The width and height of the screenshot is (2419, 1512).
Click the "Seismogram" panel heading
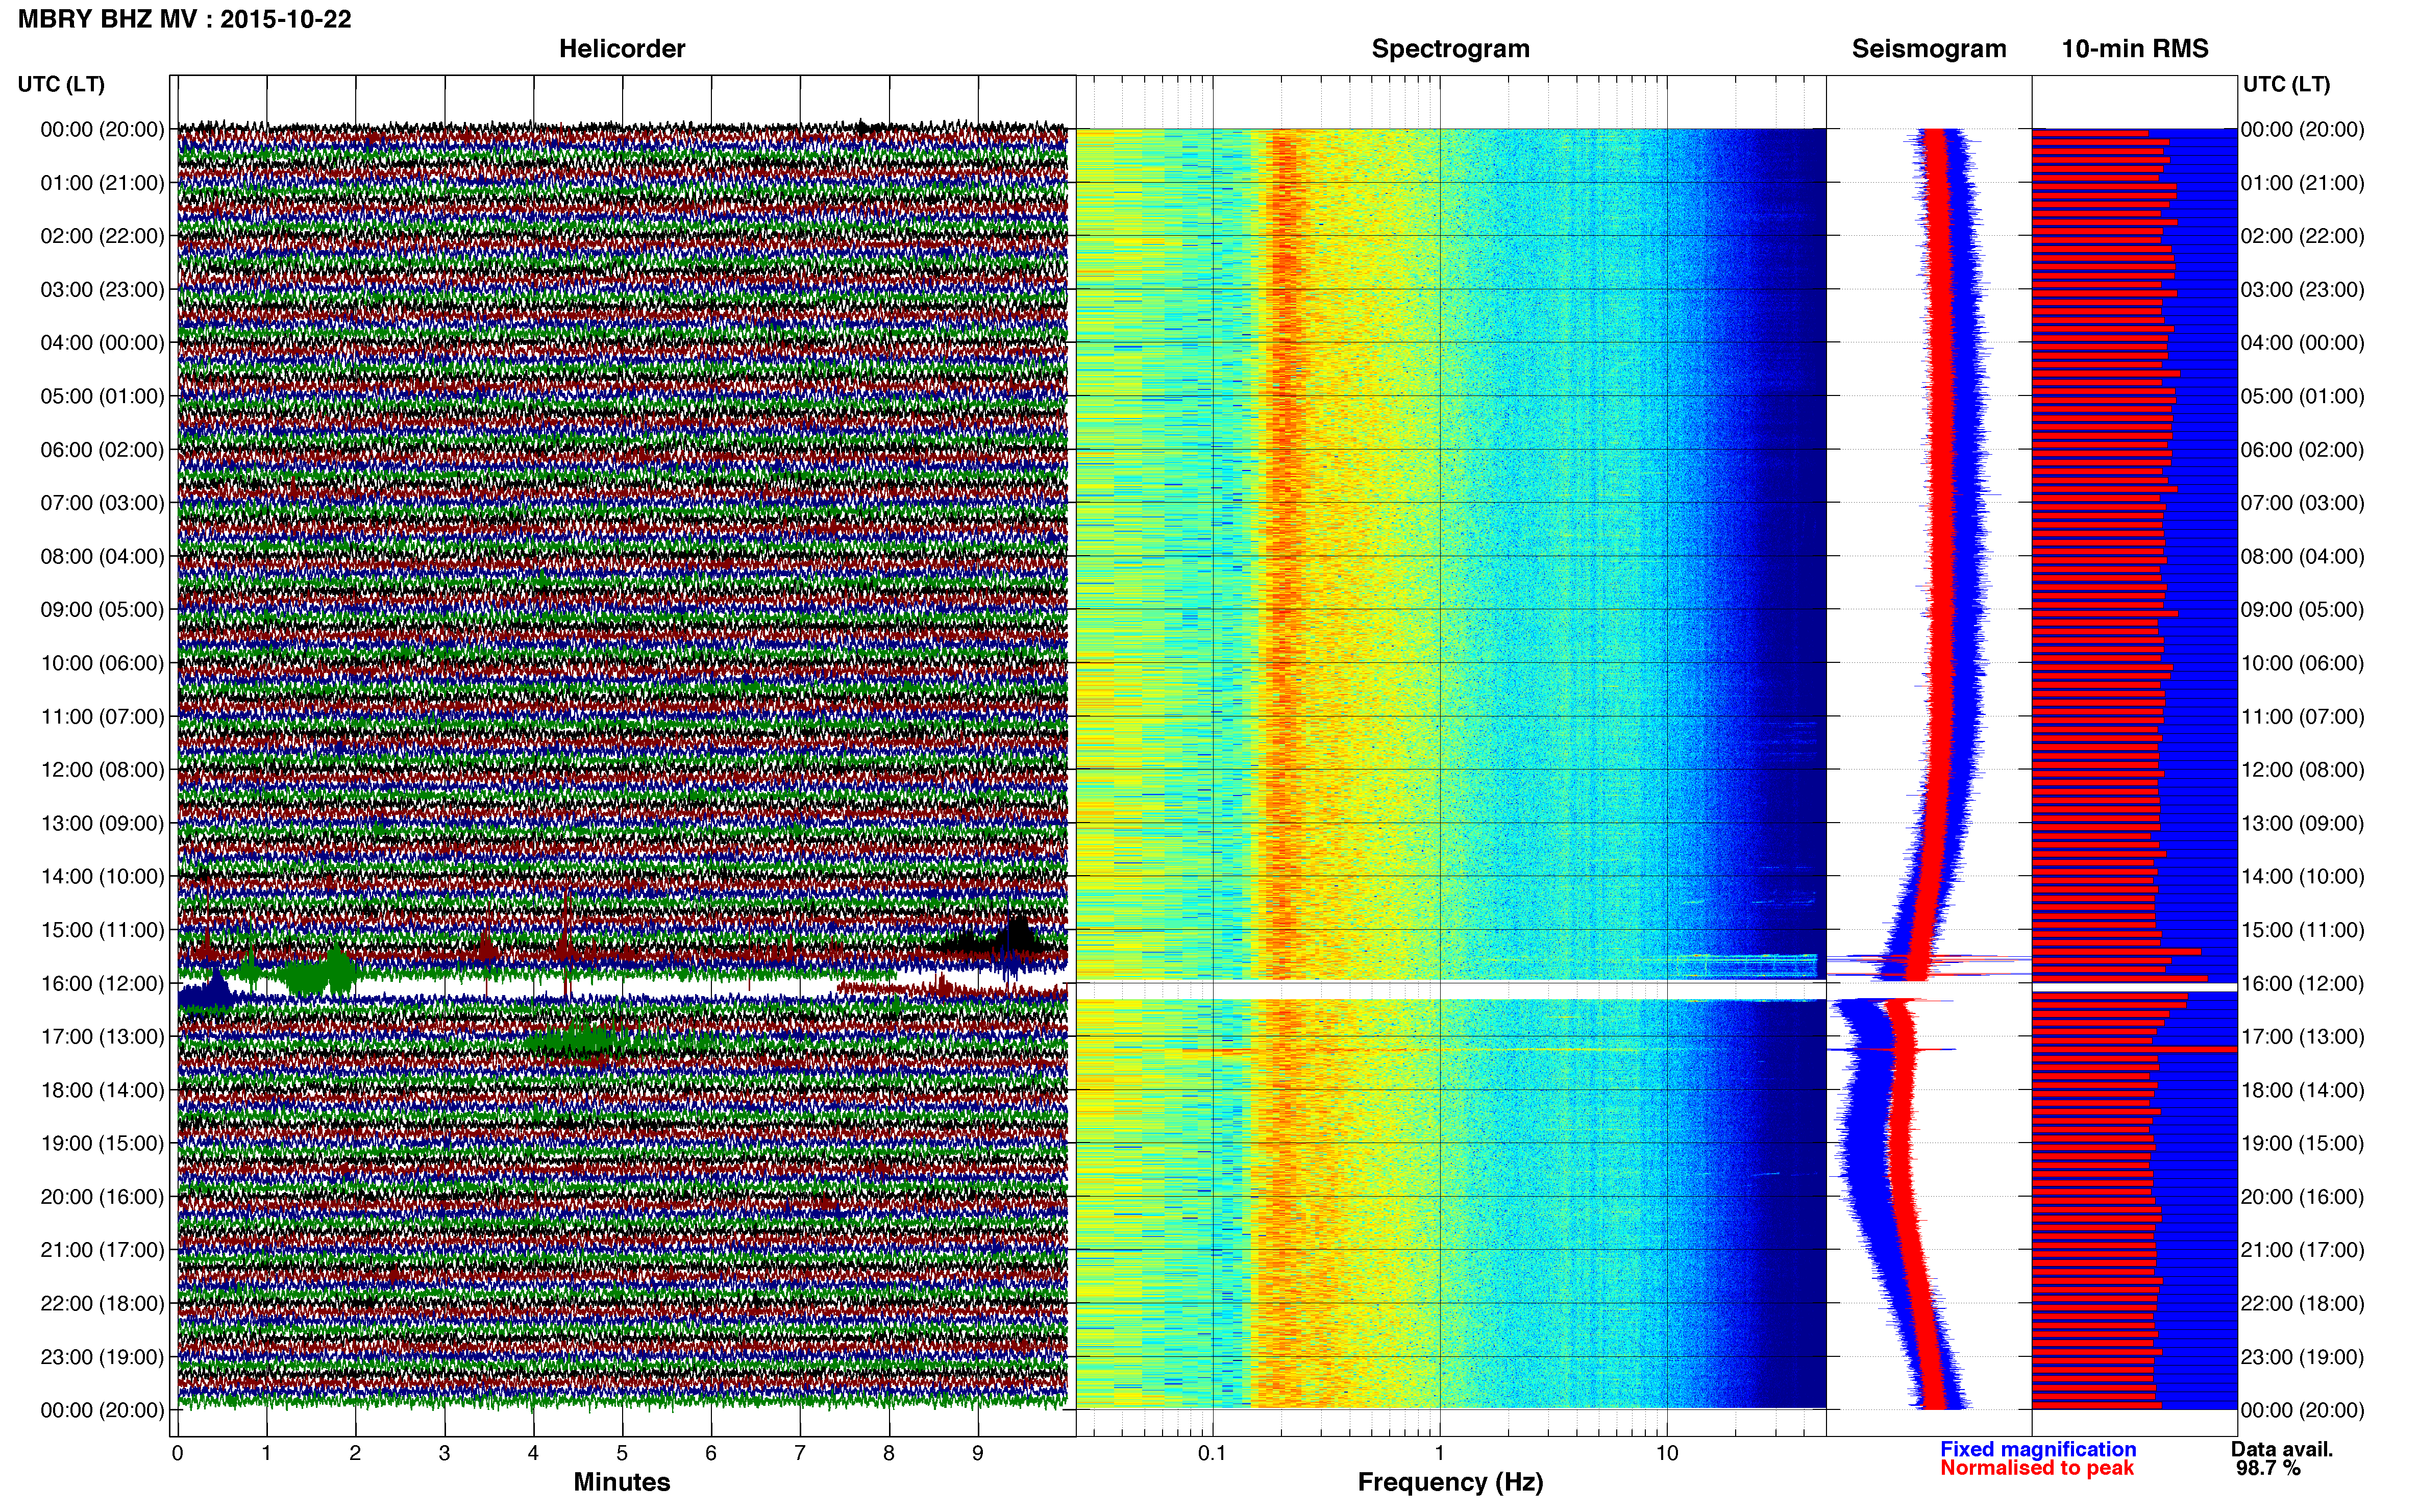(1929, 49)
